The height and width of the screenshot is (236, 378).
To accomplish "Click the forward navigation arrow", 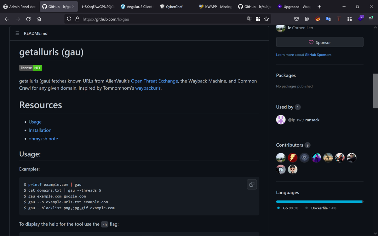I will click(x=18, y=19).
